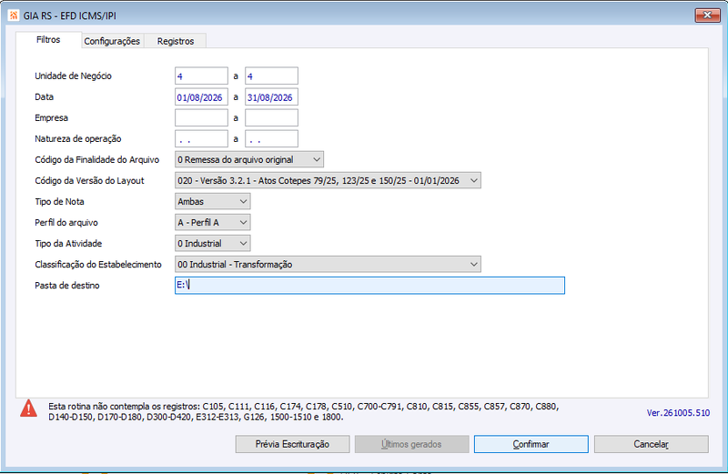
Task: Open the Tipo da Atividade dropdown
Action: click(213, 243)
